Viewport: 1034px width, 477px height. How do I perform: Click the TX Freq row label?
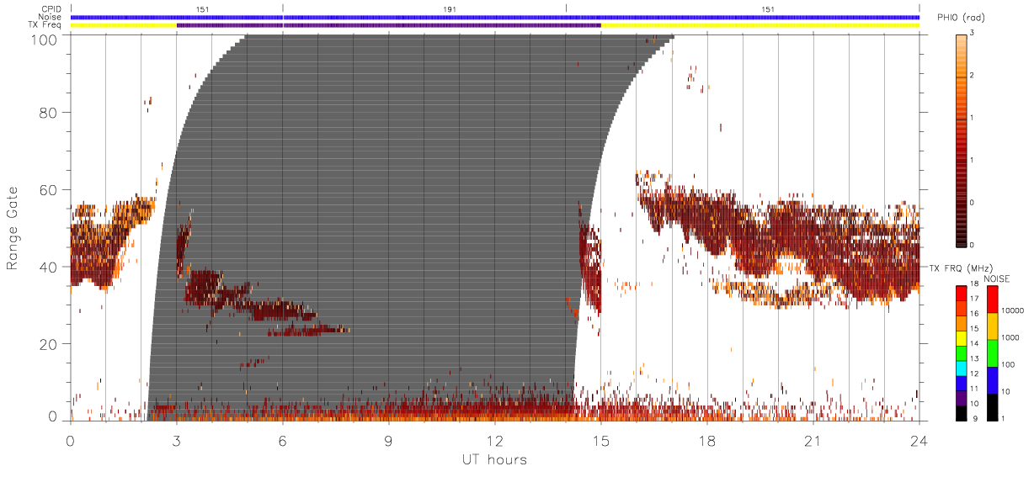pyautogui.click(x=45, y=25)
